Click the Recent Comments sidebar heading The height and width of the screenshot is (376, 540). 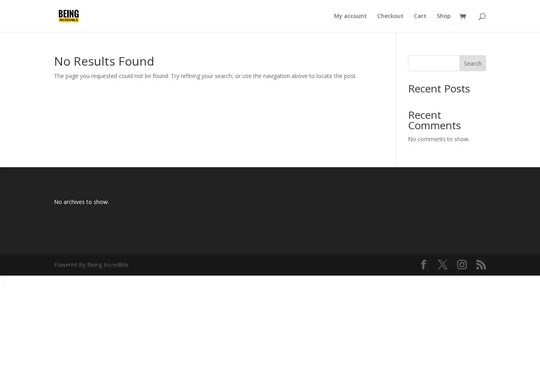[x=434, y=120]
